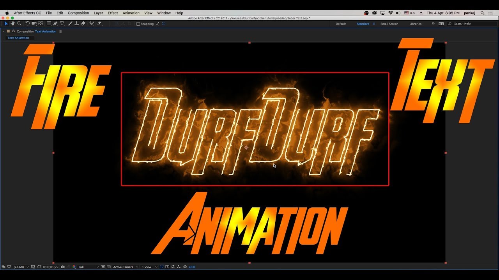Select the Eraser tool

(83, 23)
